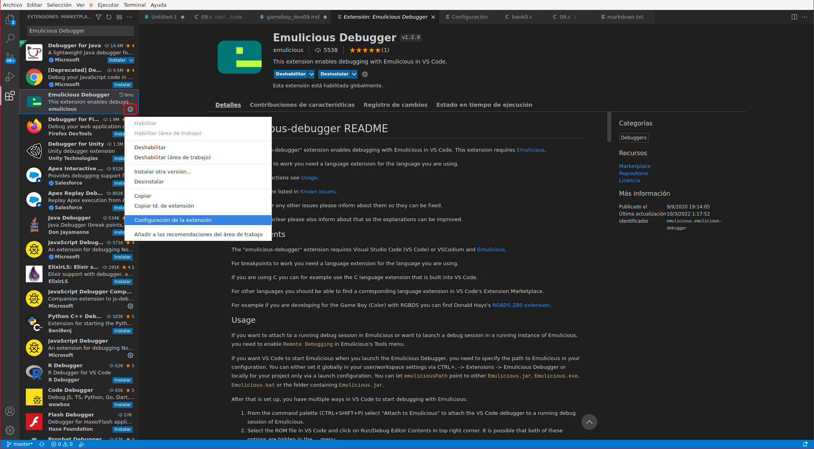Expand the Deshabilitar button dropdown arrow
The width and height of the screenshot is (814, 449).
(x=312, y=74)
